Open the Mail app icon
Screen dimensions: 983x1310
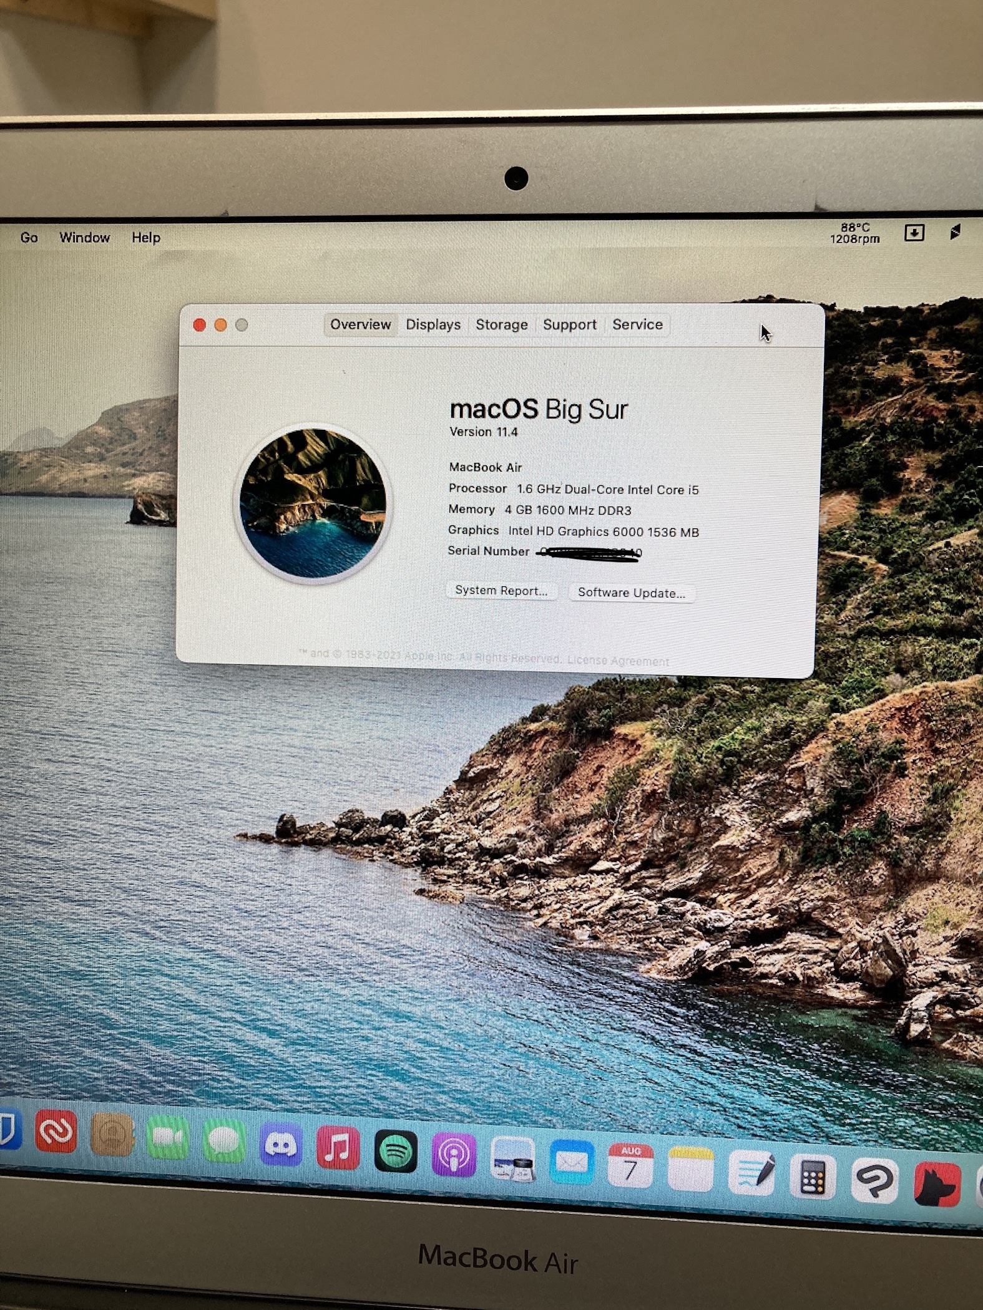click(572, 1162)
